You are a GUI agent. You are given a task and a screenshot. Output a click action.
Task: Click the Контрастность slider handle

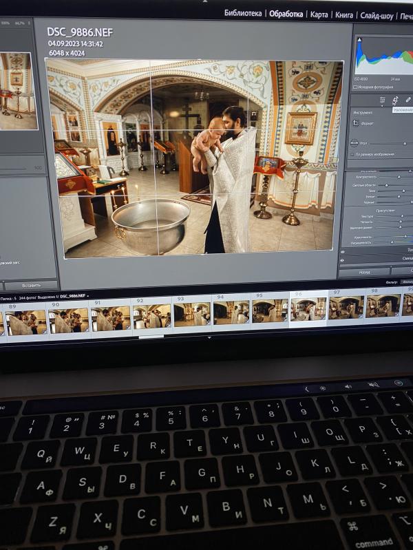tap(399, 177)
